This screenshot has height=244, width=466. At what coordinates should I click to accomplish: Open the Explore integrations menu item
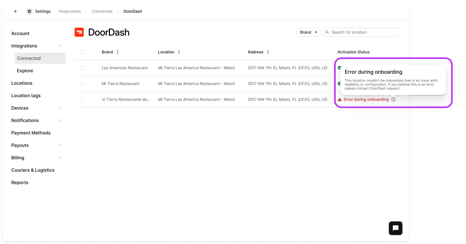click(x=25, y=71)
